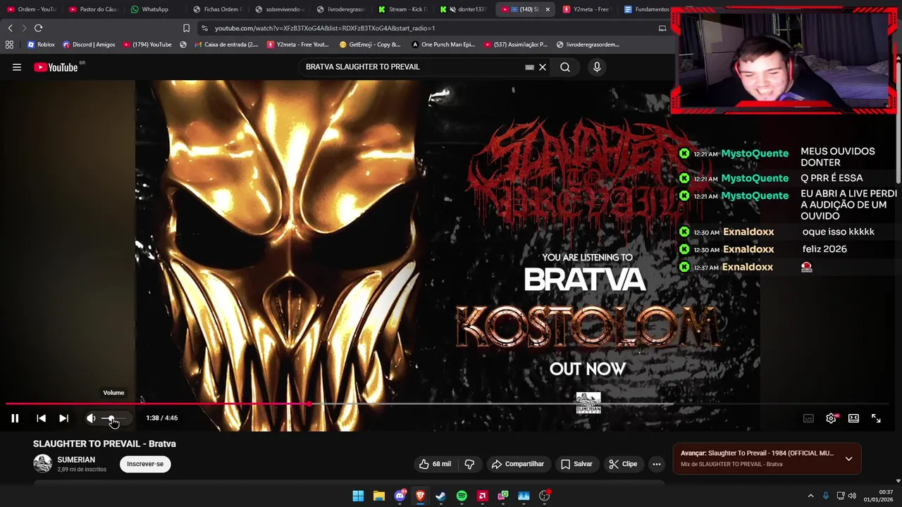Image resolution: width=902 pixels, height=507 pixels.
Task: Click the SUMERIAN watermark in the video
Action: [x=588, y=403]
